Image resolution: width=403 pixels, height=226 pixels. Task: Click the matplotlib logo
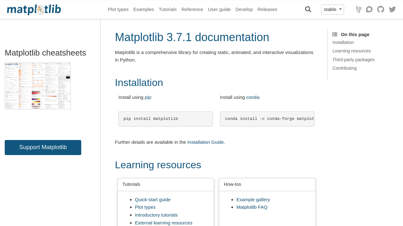click(x=34, y=9)
